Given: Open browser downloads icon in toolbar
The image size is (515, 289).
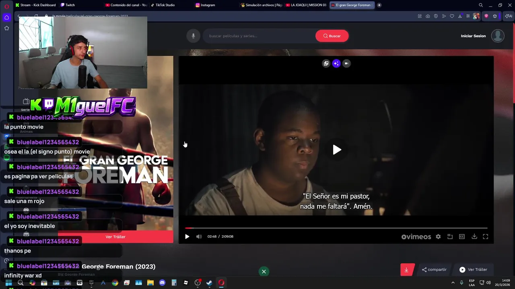Looking at the screenshot, I should [460, 16].
